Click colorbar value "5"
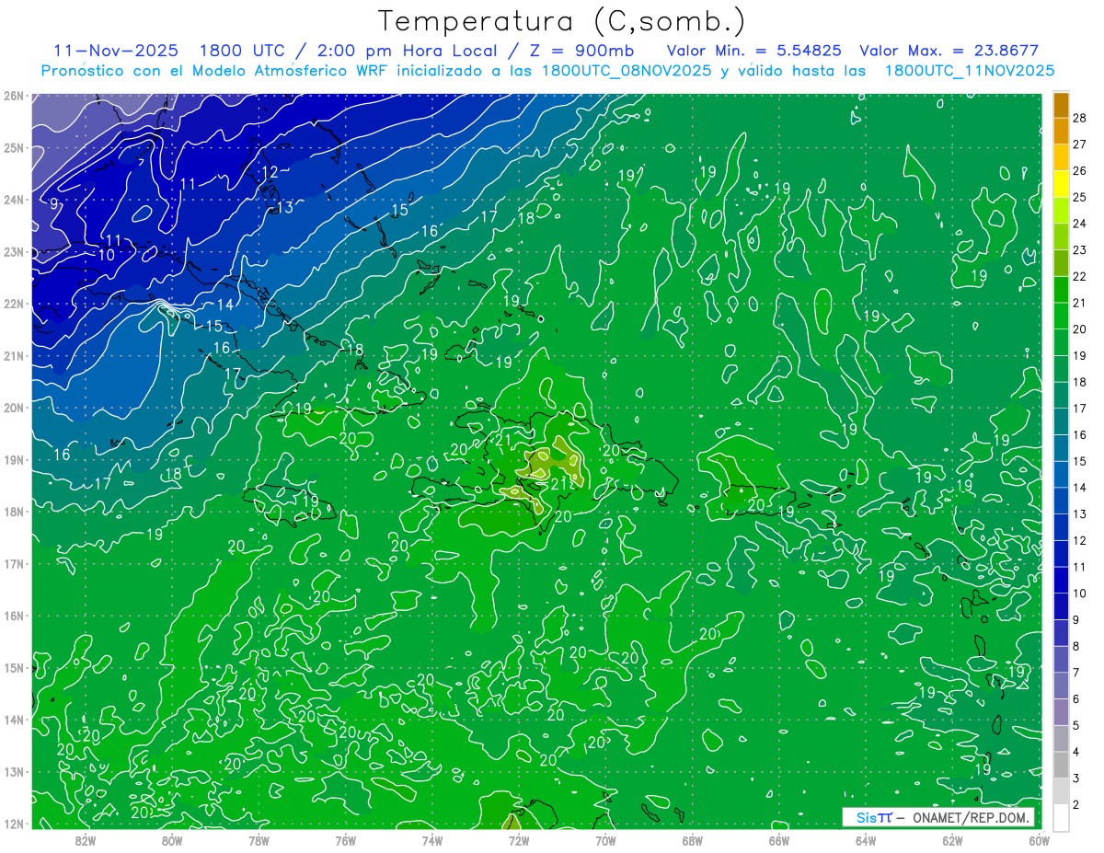The height and width of the screenshot is (853, 1104). point(1076,726)
